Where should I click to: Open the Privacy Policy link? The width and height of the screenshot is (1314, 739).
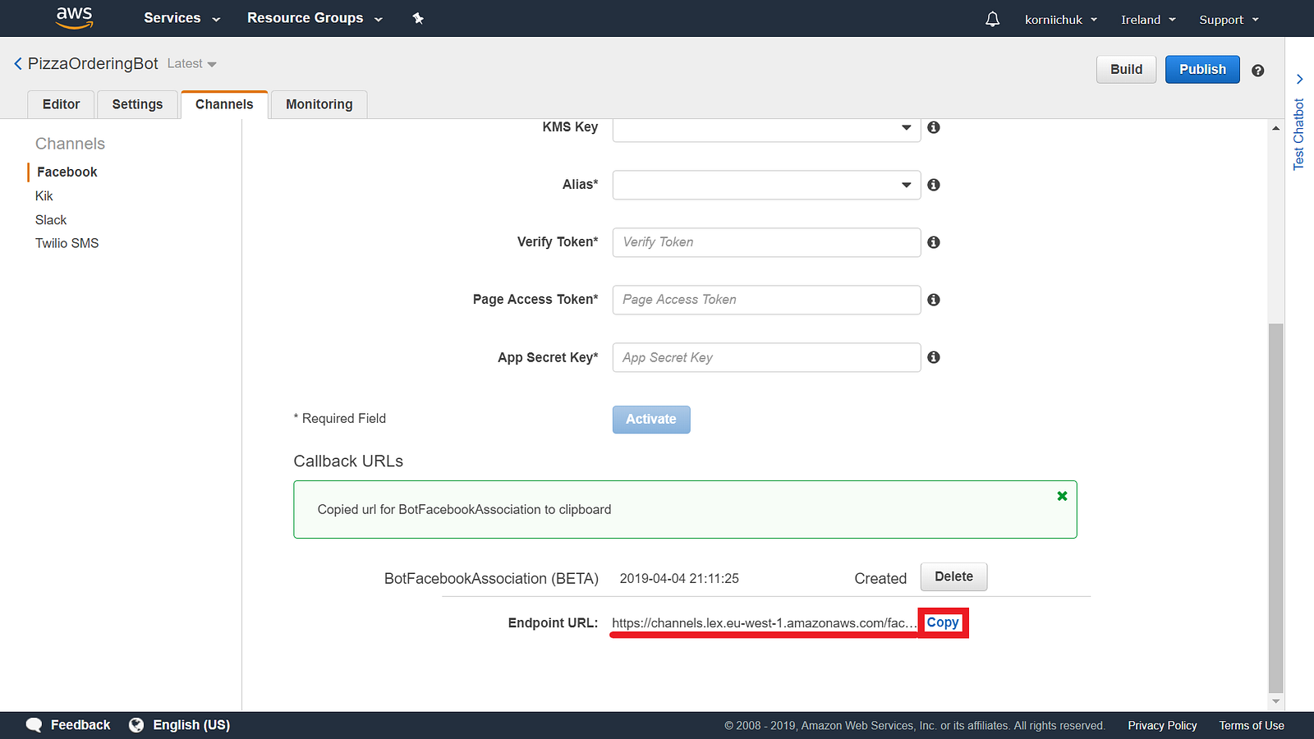tap(1162, 726)
